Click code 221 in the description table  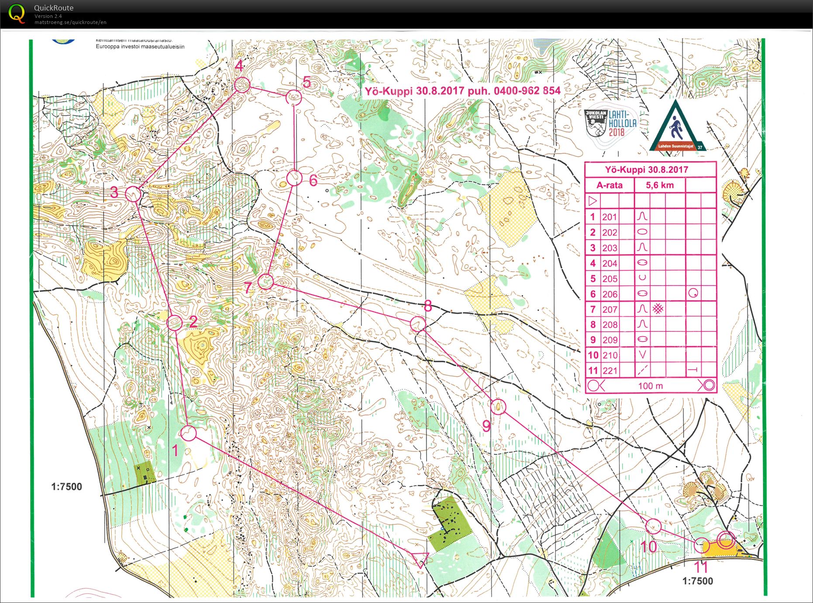pos(610,371)
